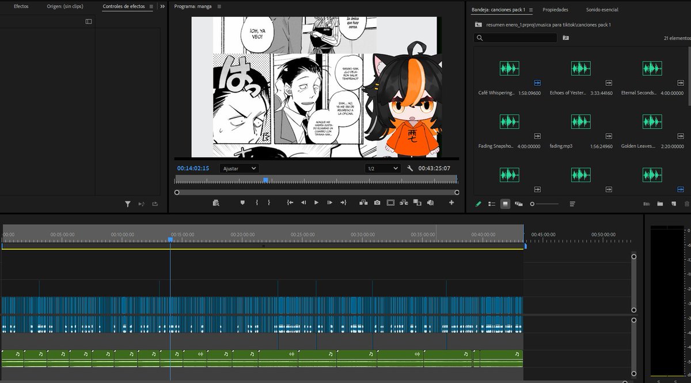Play the manga sequence
Image resolution: width=691 pixels, height=383 pixels.
click(x=316, y=202)
